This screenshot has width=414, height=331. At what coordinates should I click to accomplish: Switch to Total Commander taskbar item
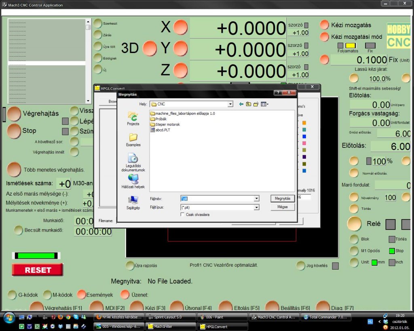point(326,317)
